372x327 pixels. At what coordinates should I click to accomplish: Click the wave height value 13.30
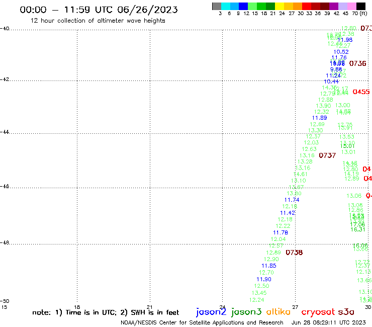coord(315,130)
